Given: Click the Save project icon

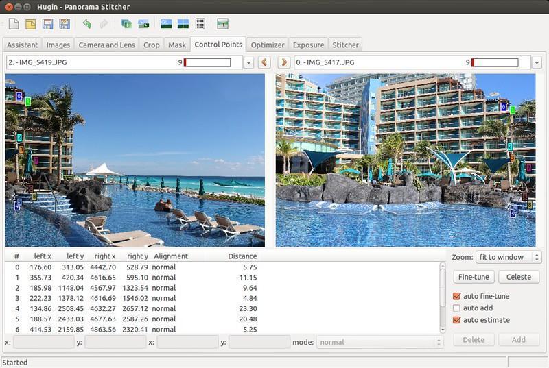Looking at the screenshot, I should (48, 24).
